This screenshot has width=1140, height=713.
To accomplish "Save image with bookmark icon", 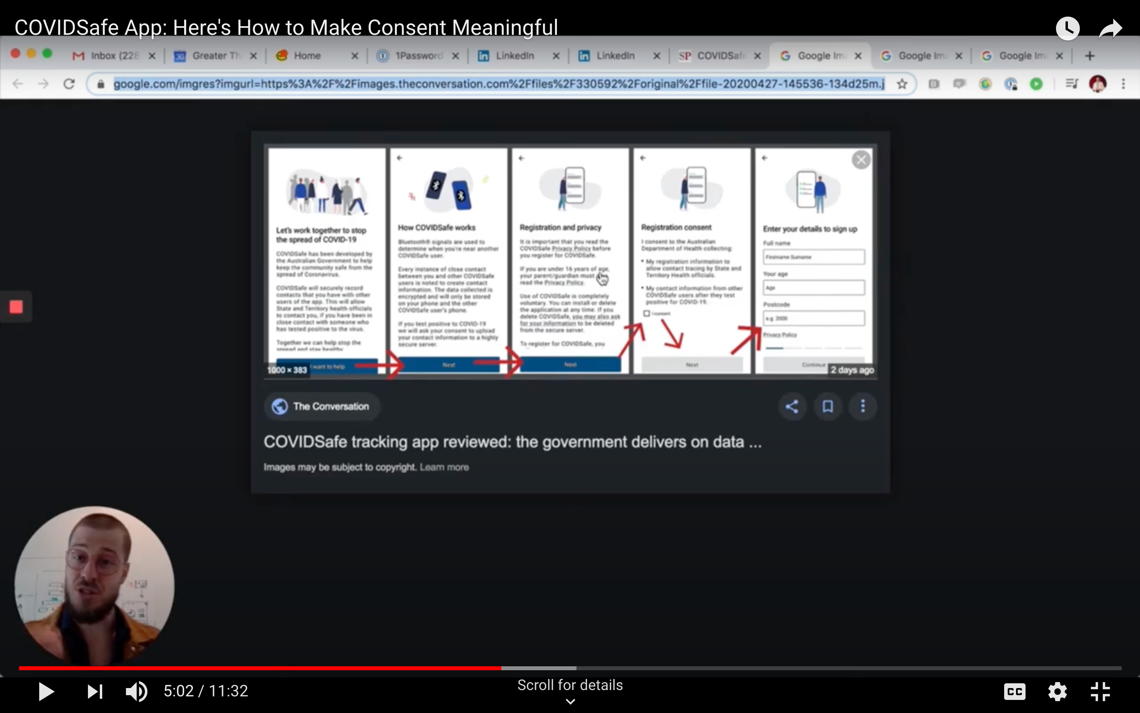I will click(827, 406).
